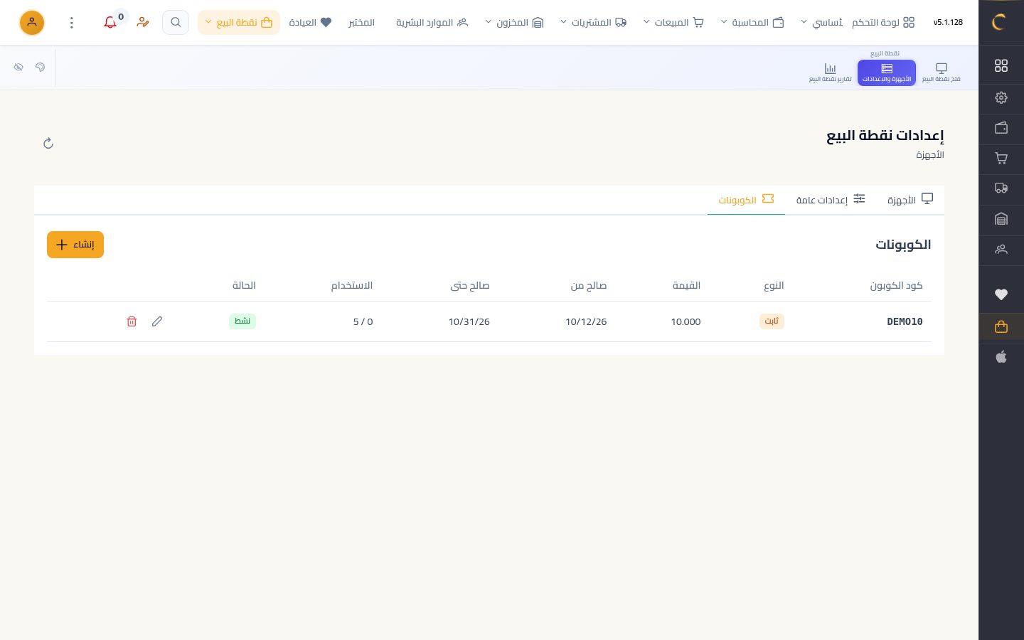Click the heart icon in right sidebar

1001,294
